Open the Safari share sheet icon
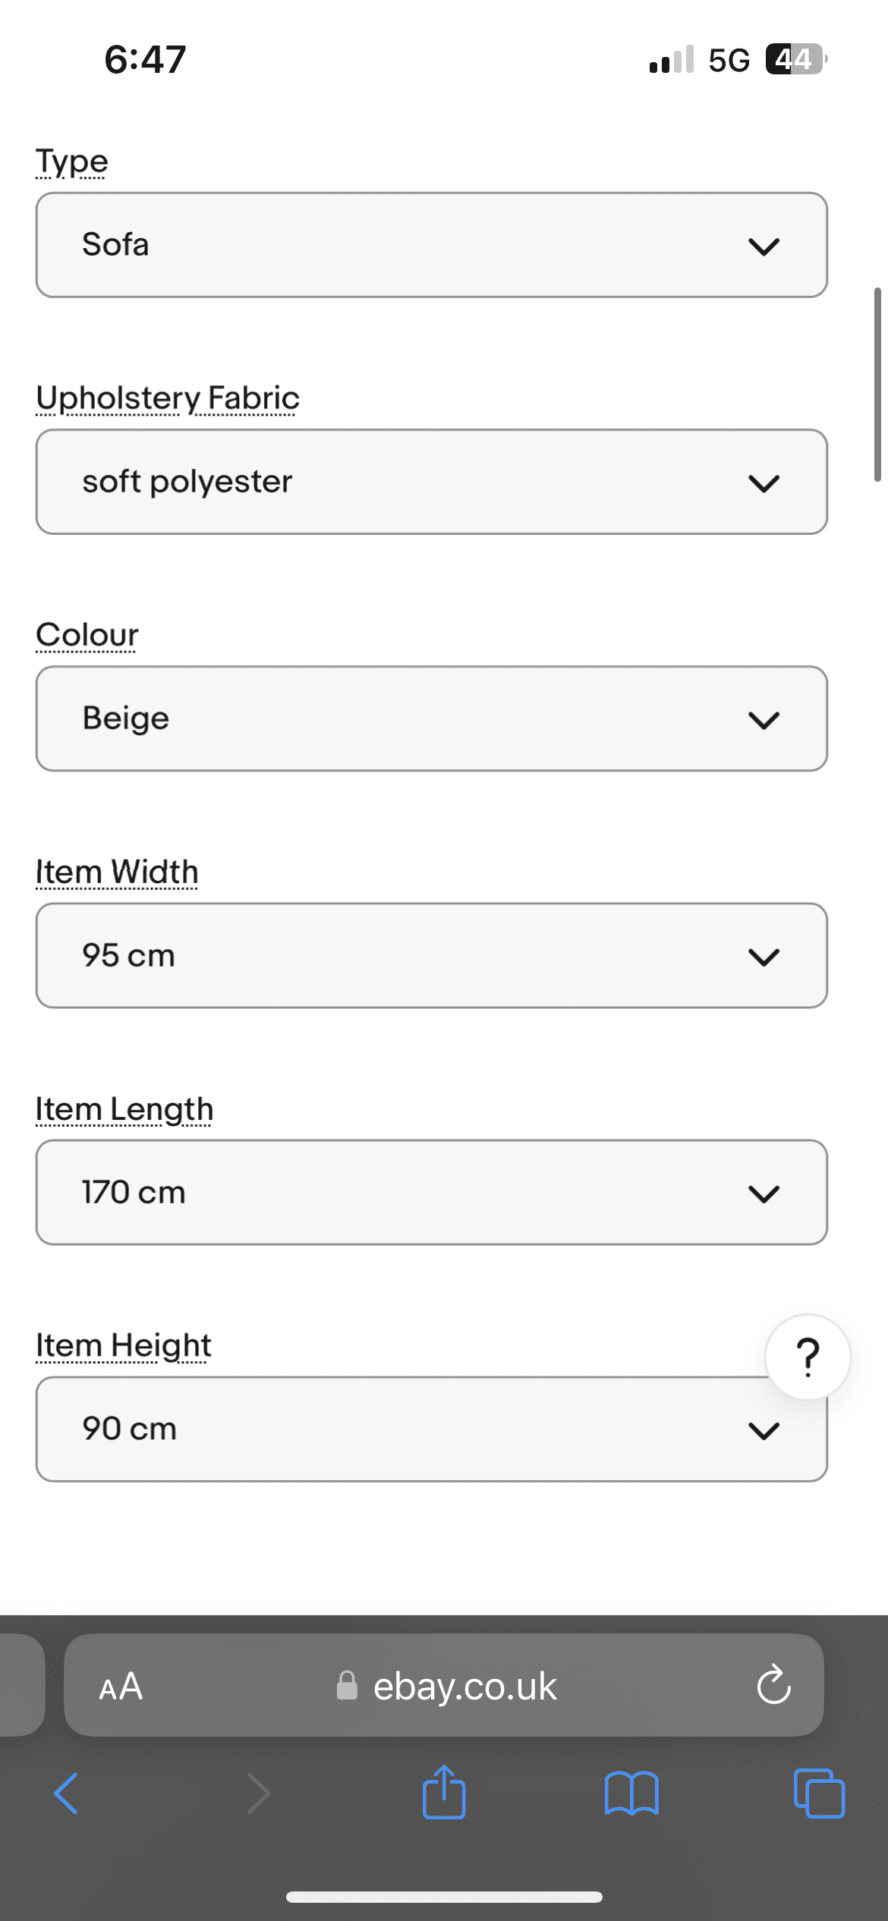Image resolution: width=888 pixels, height=1921 pixels. point(444,1791)
